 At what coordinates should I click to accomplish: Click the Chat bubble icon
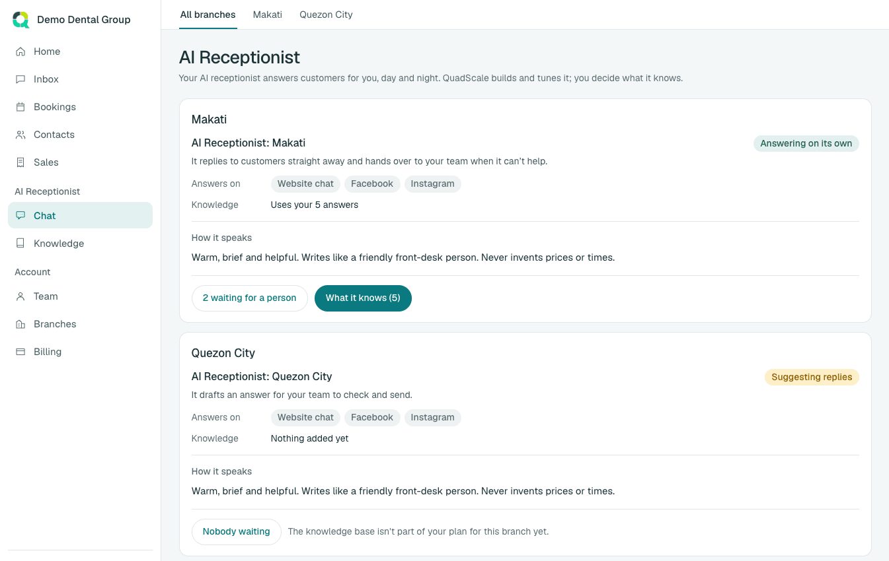click(20, 216)
